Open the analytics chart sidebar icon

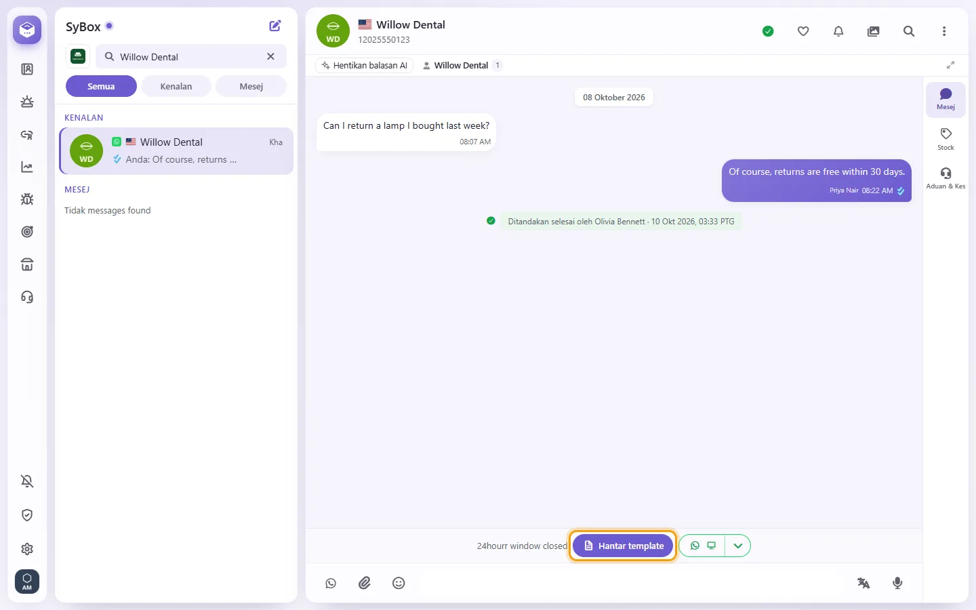pyautogui.click(x=27, y=167)
